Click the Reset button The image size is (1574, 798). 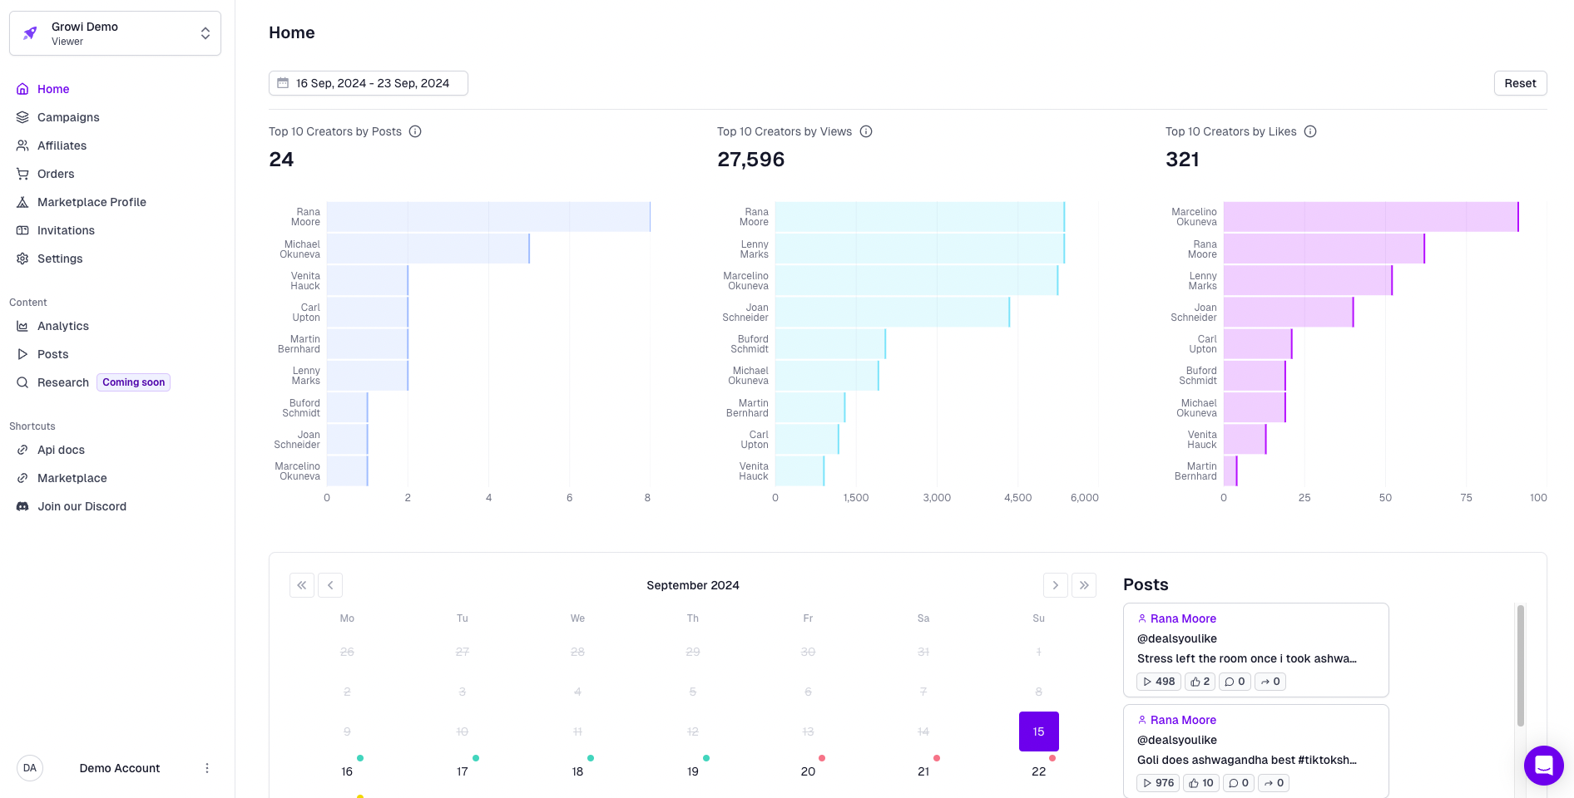pos(1520,83)
